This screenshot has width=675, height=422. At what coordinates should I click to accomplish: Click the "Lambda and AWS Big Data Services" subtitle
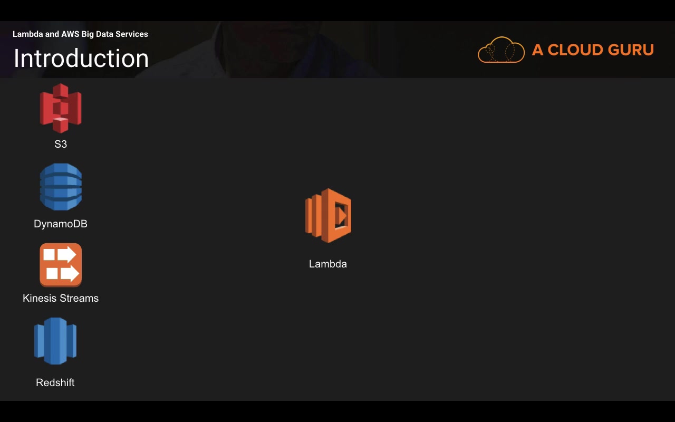click(80, 34)
